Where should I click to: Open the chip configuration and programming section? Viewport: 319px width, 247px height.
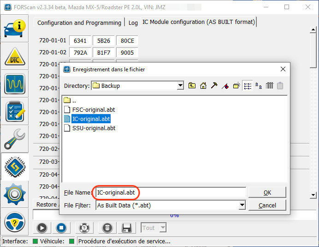tap(15, 167)
